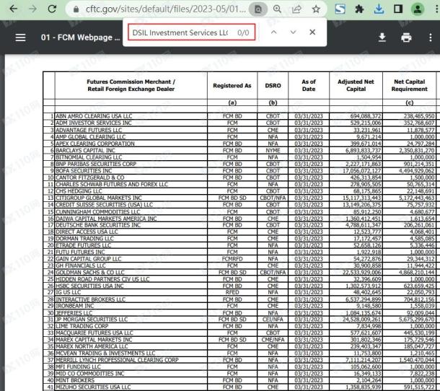The width and height of the screenshot is (440, 391).
Task: Select row 'BOFA SECURITIES INC'
Action: click(239, 171)
